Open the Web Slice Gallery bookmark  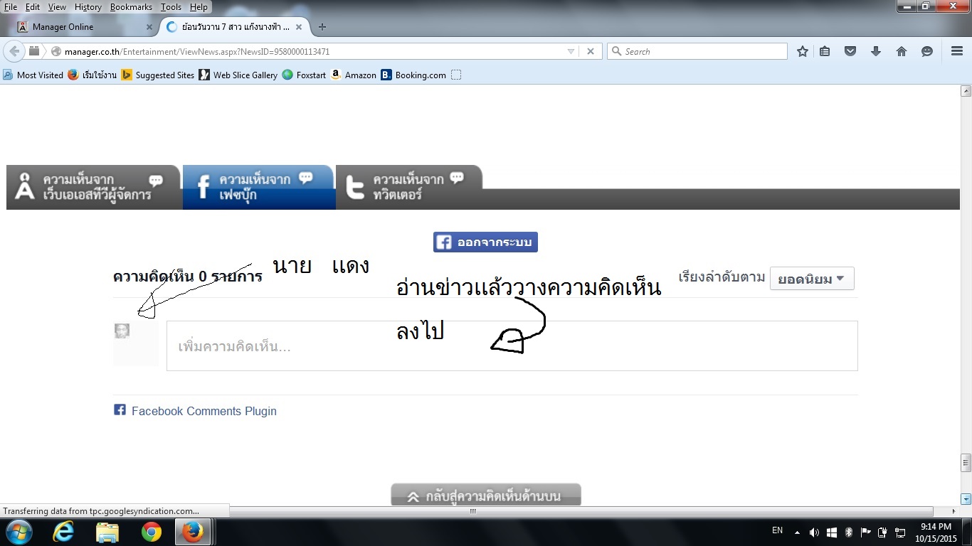click(x=238, y=75)
